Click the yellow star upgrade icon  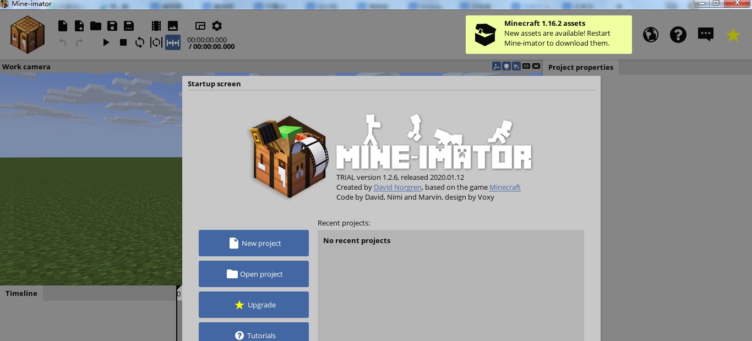[733, 35]
